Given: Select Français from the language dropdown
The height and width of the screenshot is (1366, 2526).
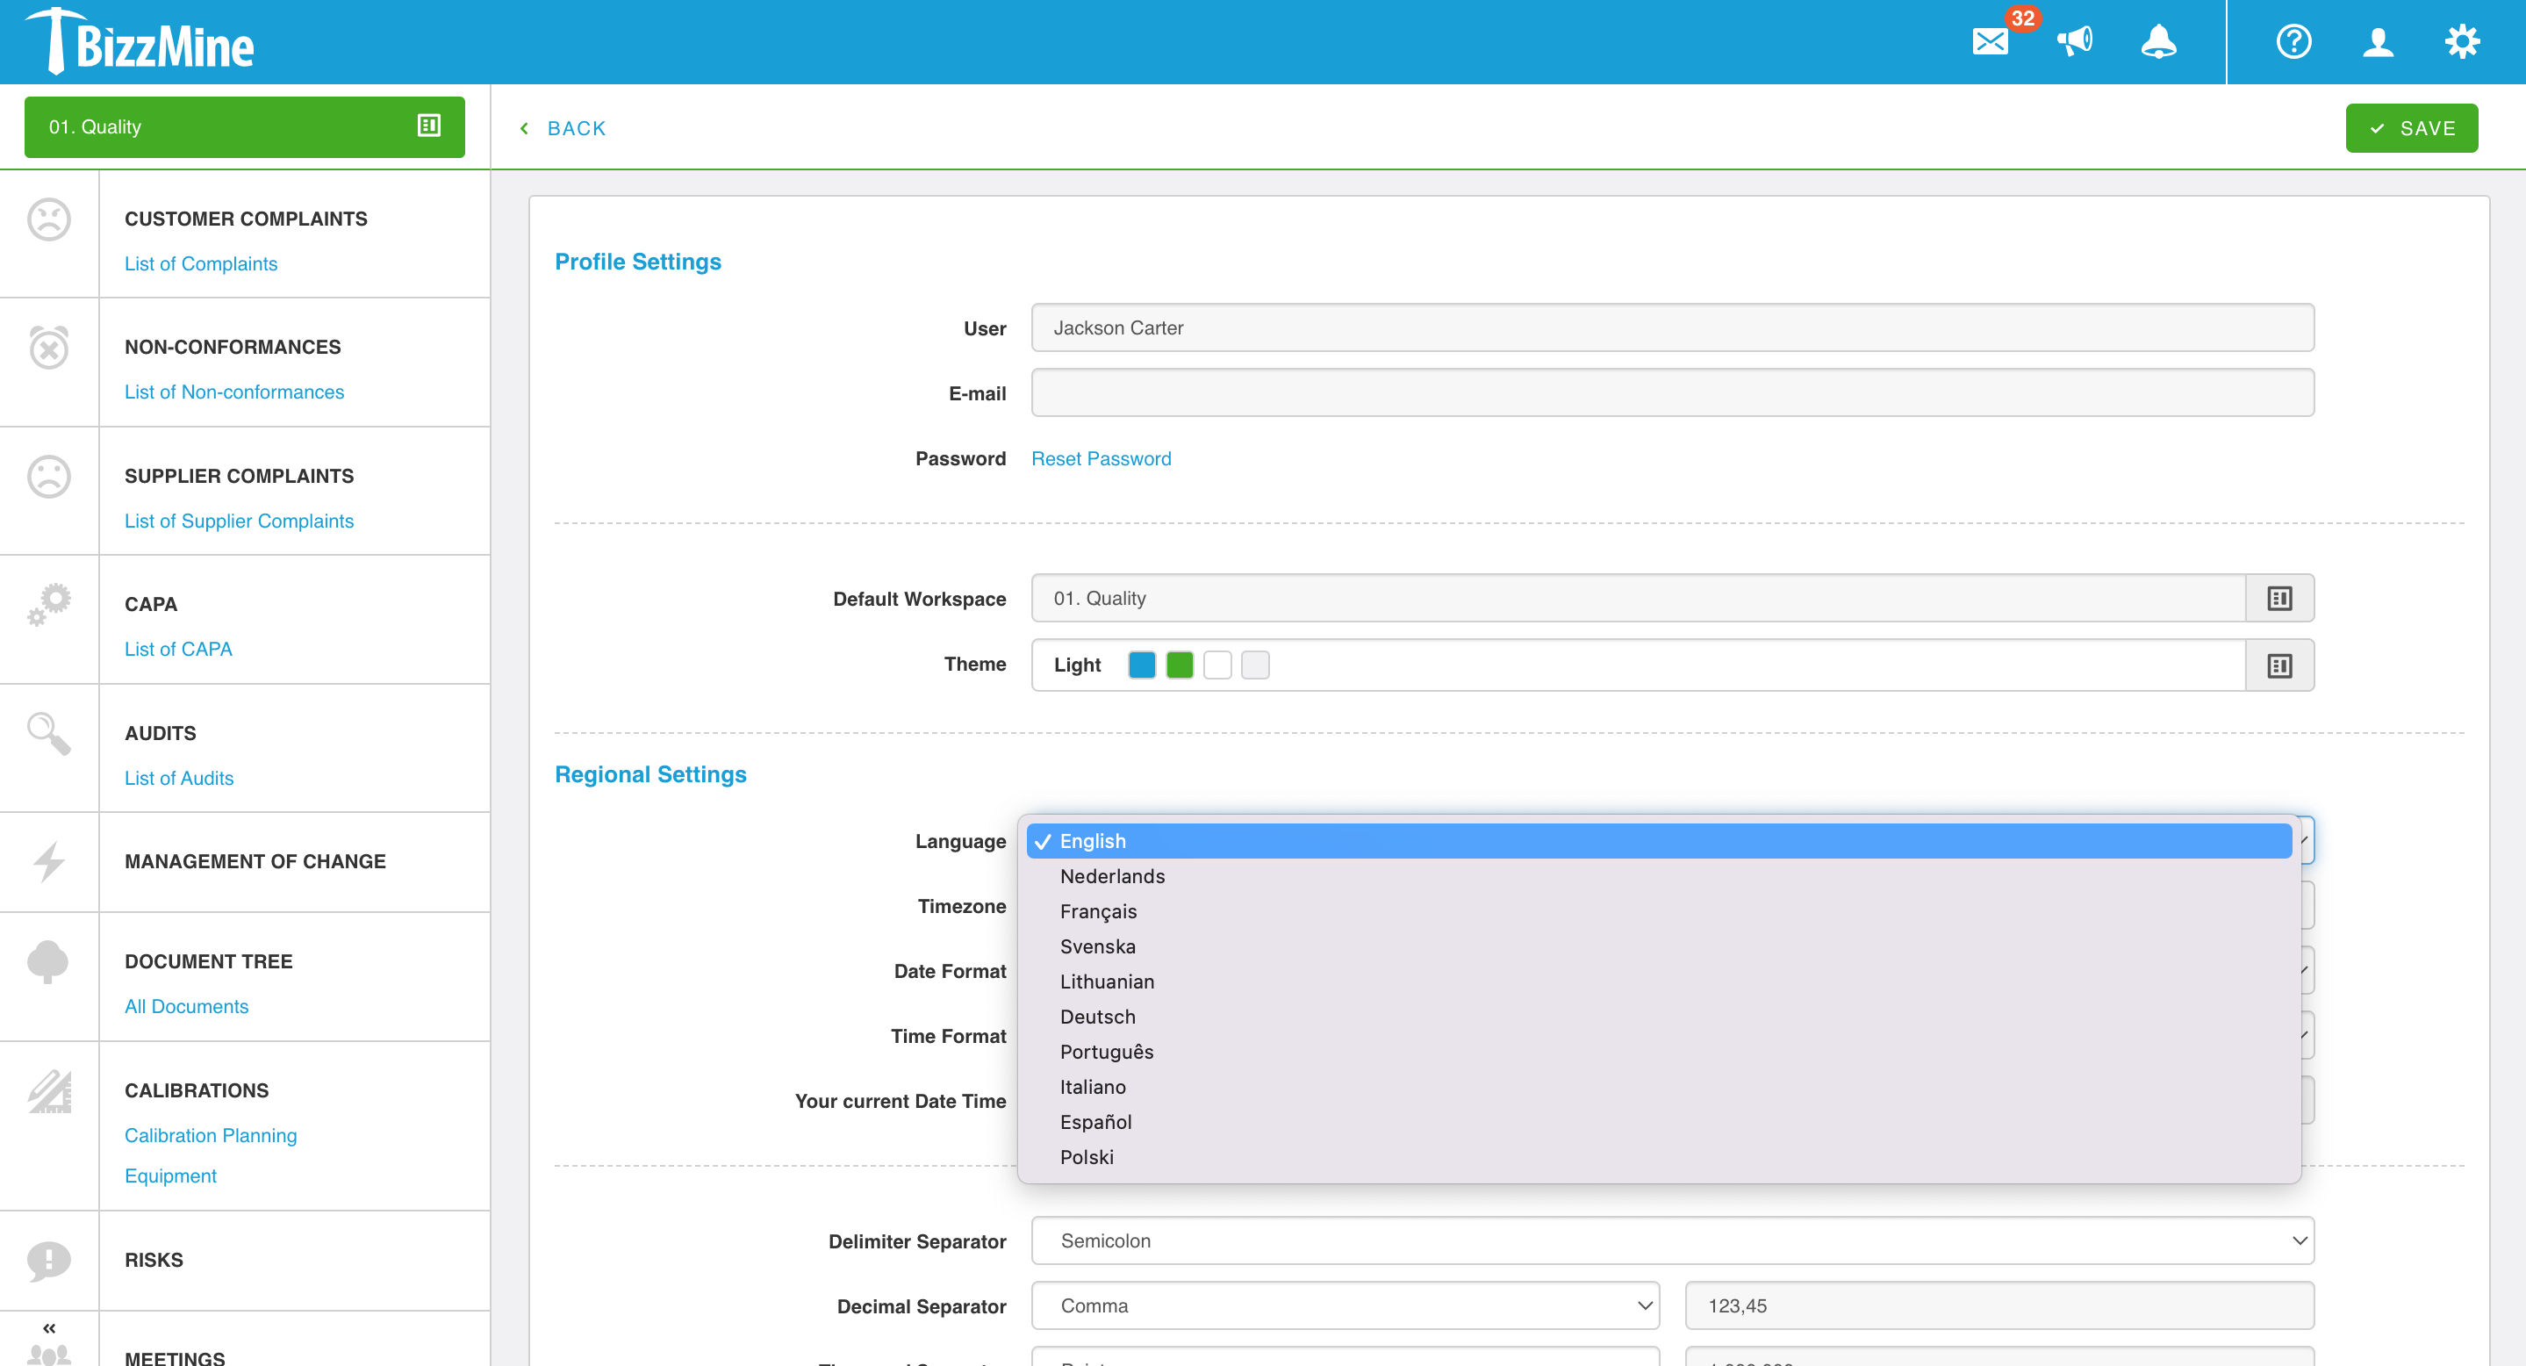Looking at the screenshot, I should coord(1096,912).
